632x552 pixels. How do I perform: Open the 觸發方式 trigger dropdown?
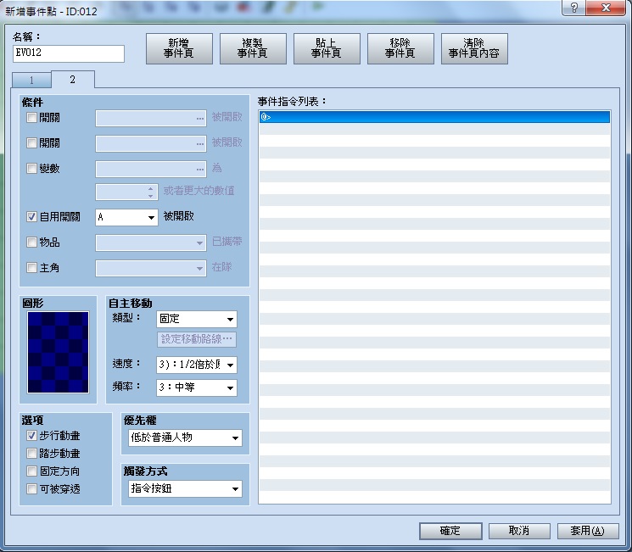[185, 488]
